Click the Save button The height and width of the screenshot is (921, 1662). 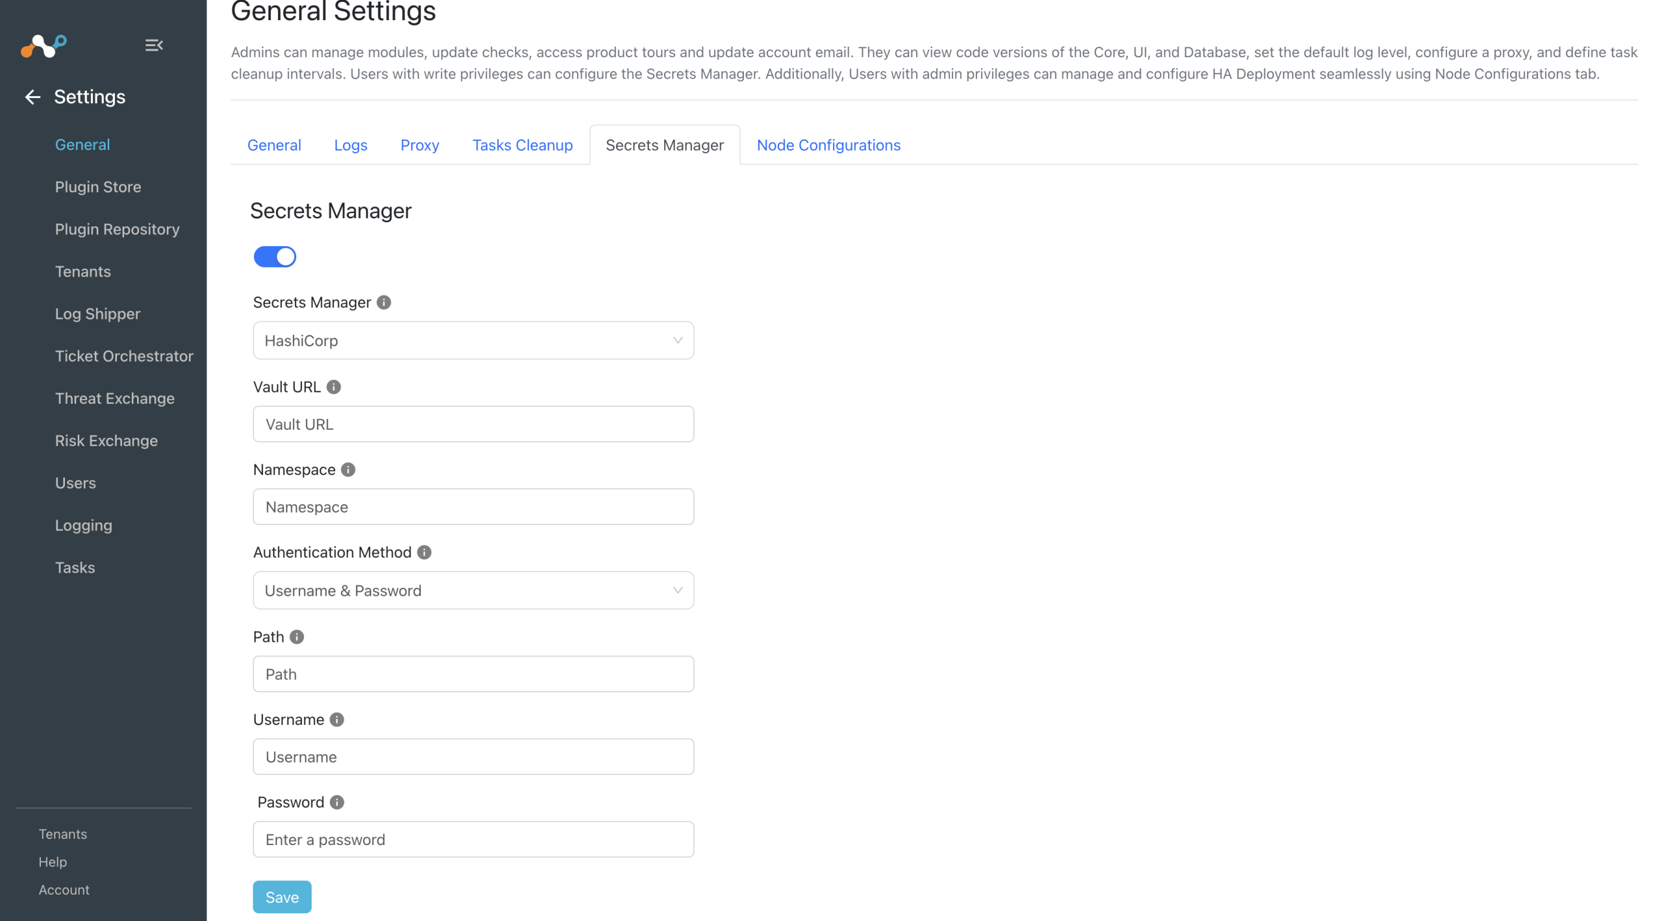(281, 896)
